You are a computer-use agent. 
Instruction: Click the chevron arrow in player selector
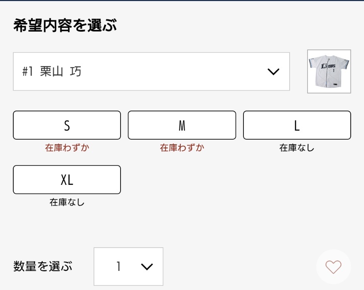tap(273, 71)
